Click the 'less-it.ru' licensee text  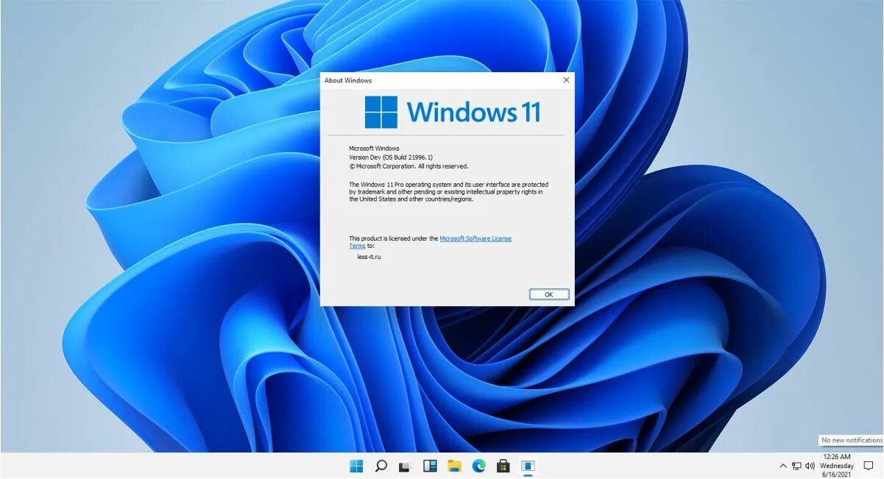[369, 257]
